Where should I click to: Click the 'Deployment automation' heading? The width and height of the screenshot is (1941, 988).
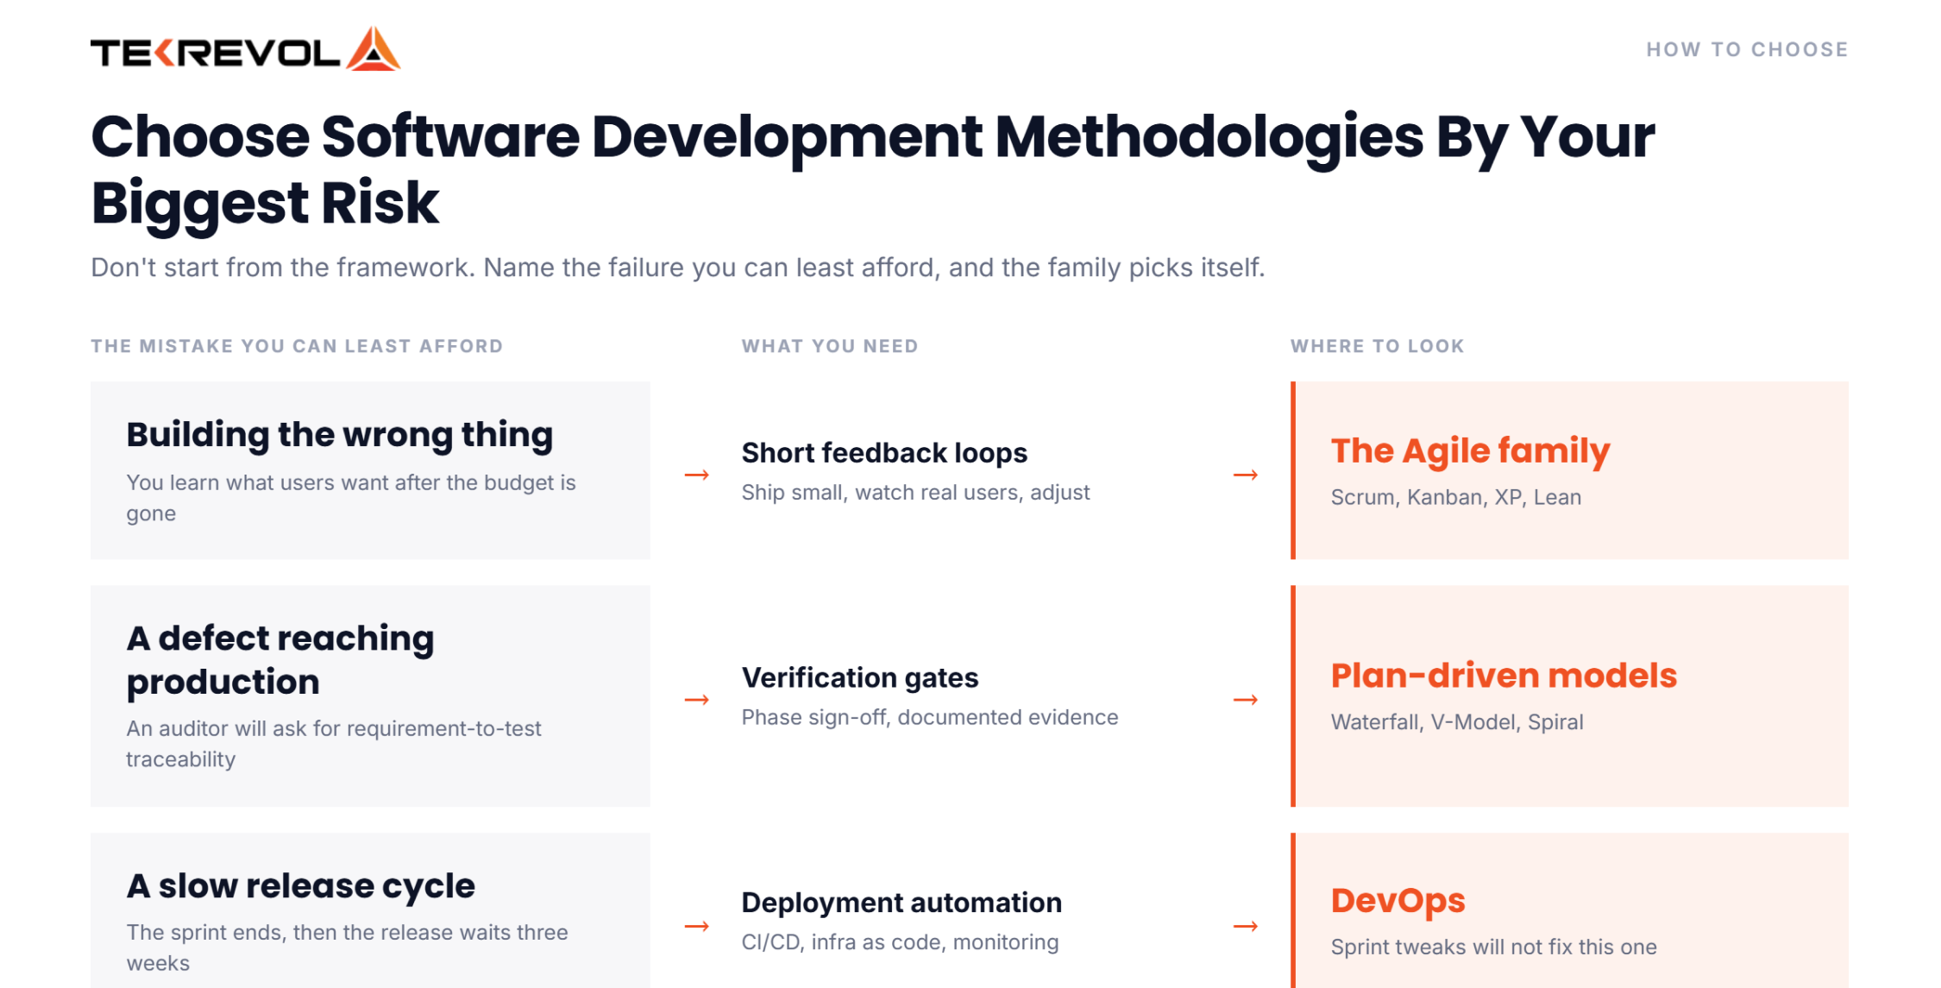pyautogui.click(x=901, y=903)
